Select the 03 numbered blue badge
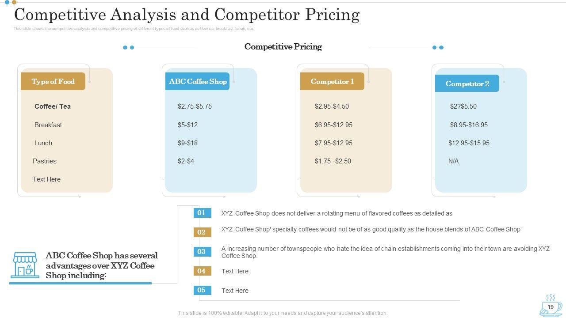Viewport: 566px width, 318px height. pos(201,252)
